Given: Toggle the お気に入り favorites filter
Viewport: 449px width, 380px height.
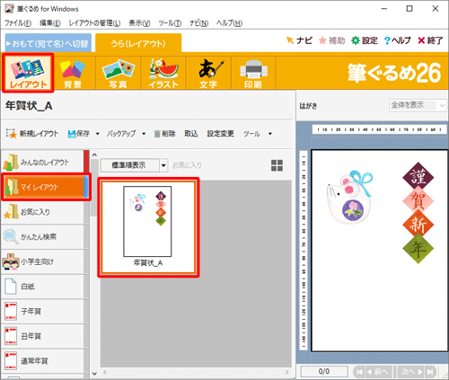Looking at the screenshot, I should point(187,165).
